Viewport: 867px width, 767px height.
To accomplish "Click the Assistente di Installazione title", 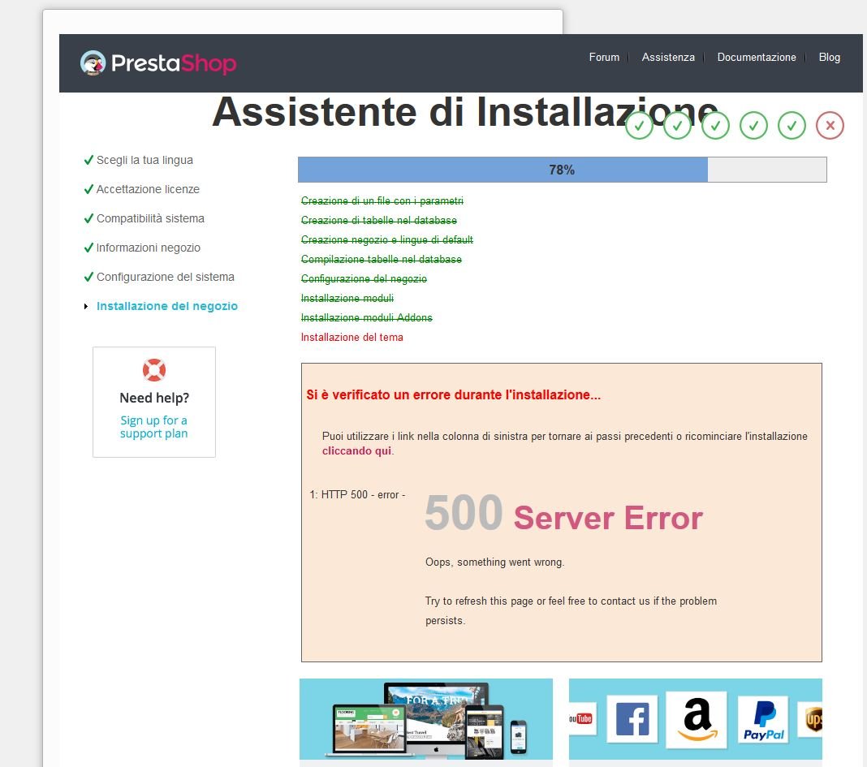I will point(465,112).
